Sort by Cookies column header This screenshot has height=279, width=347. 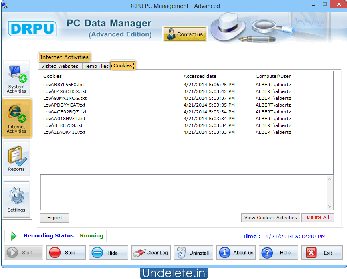[111, 76]
